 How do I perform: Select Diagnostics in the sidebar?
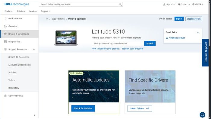click(x=19, y=41)
